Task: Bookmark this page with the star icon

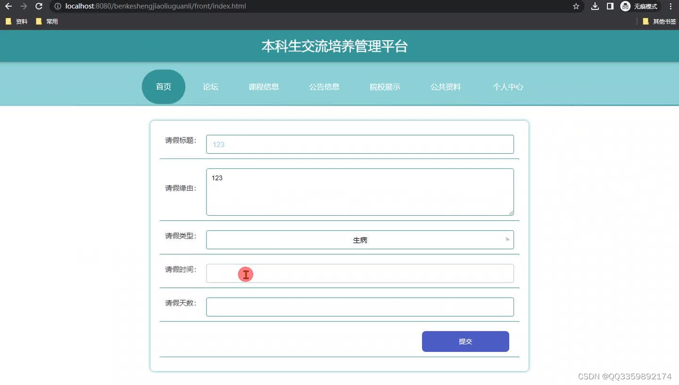Action: click(x=576, y=6)
